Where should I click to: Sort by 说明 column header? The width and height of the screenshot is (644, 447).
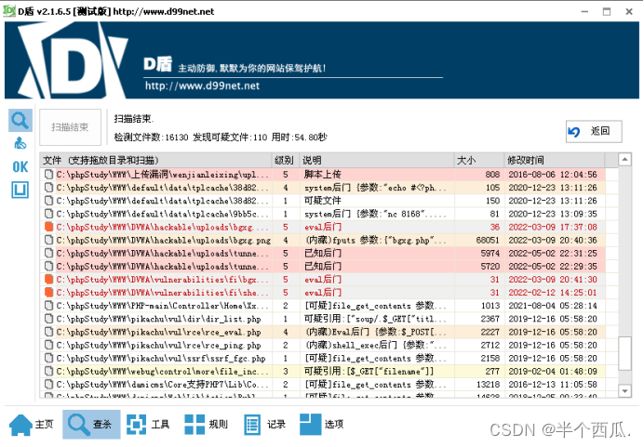[x=376, y=160]
